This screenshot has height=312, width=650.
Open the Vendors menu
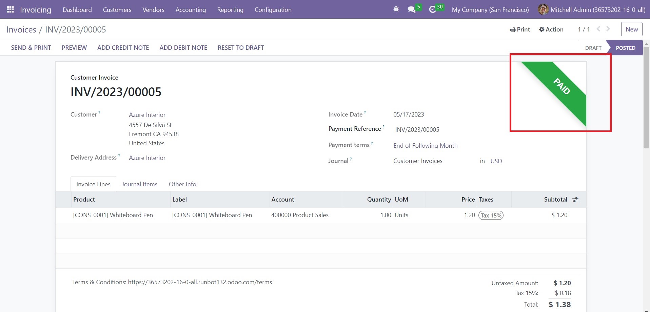click(153, 9)
